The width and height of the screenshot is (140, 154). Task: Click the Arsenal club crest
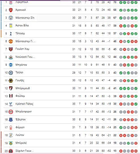(11, 10)
